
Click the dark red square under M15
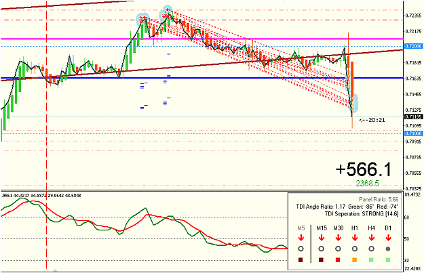tap(321, 260)
